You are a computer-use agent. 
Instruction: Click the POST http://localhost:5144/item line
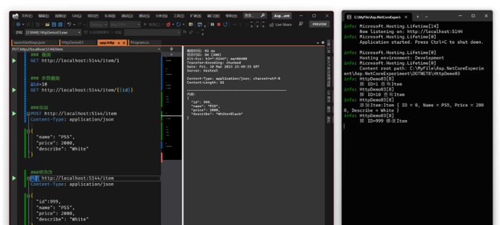[74, 113]
